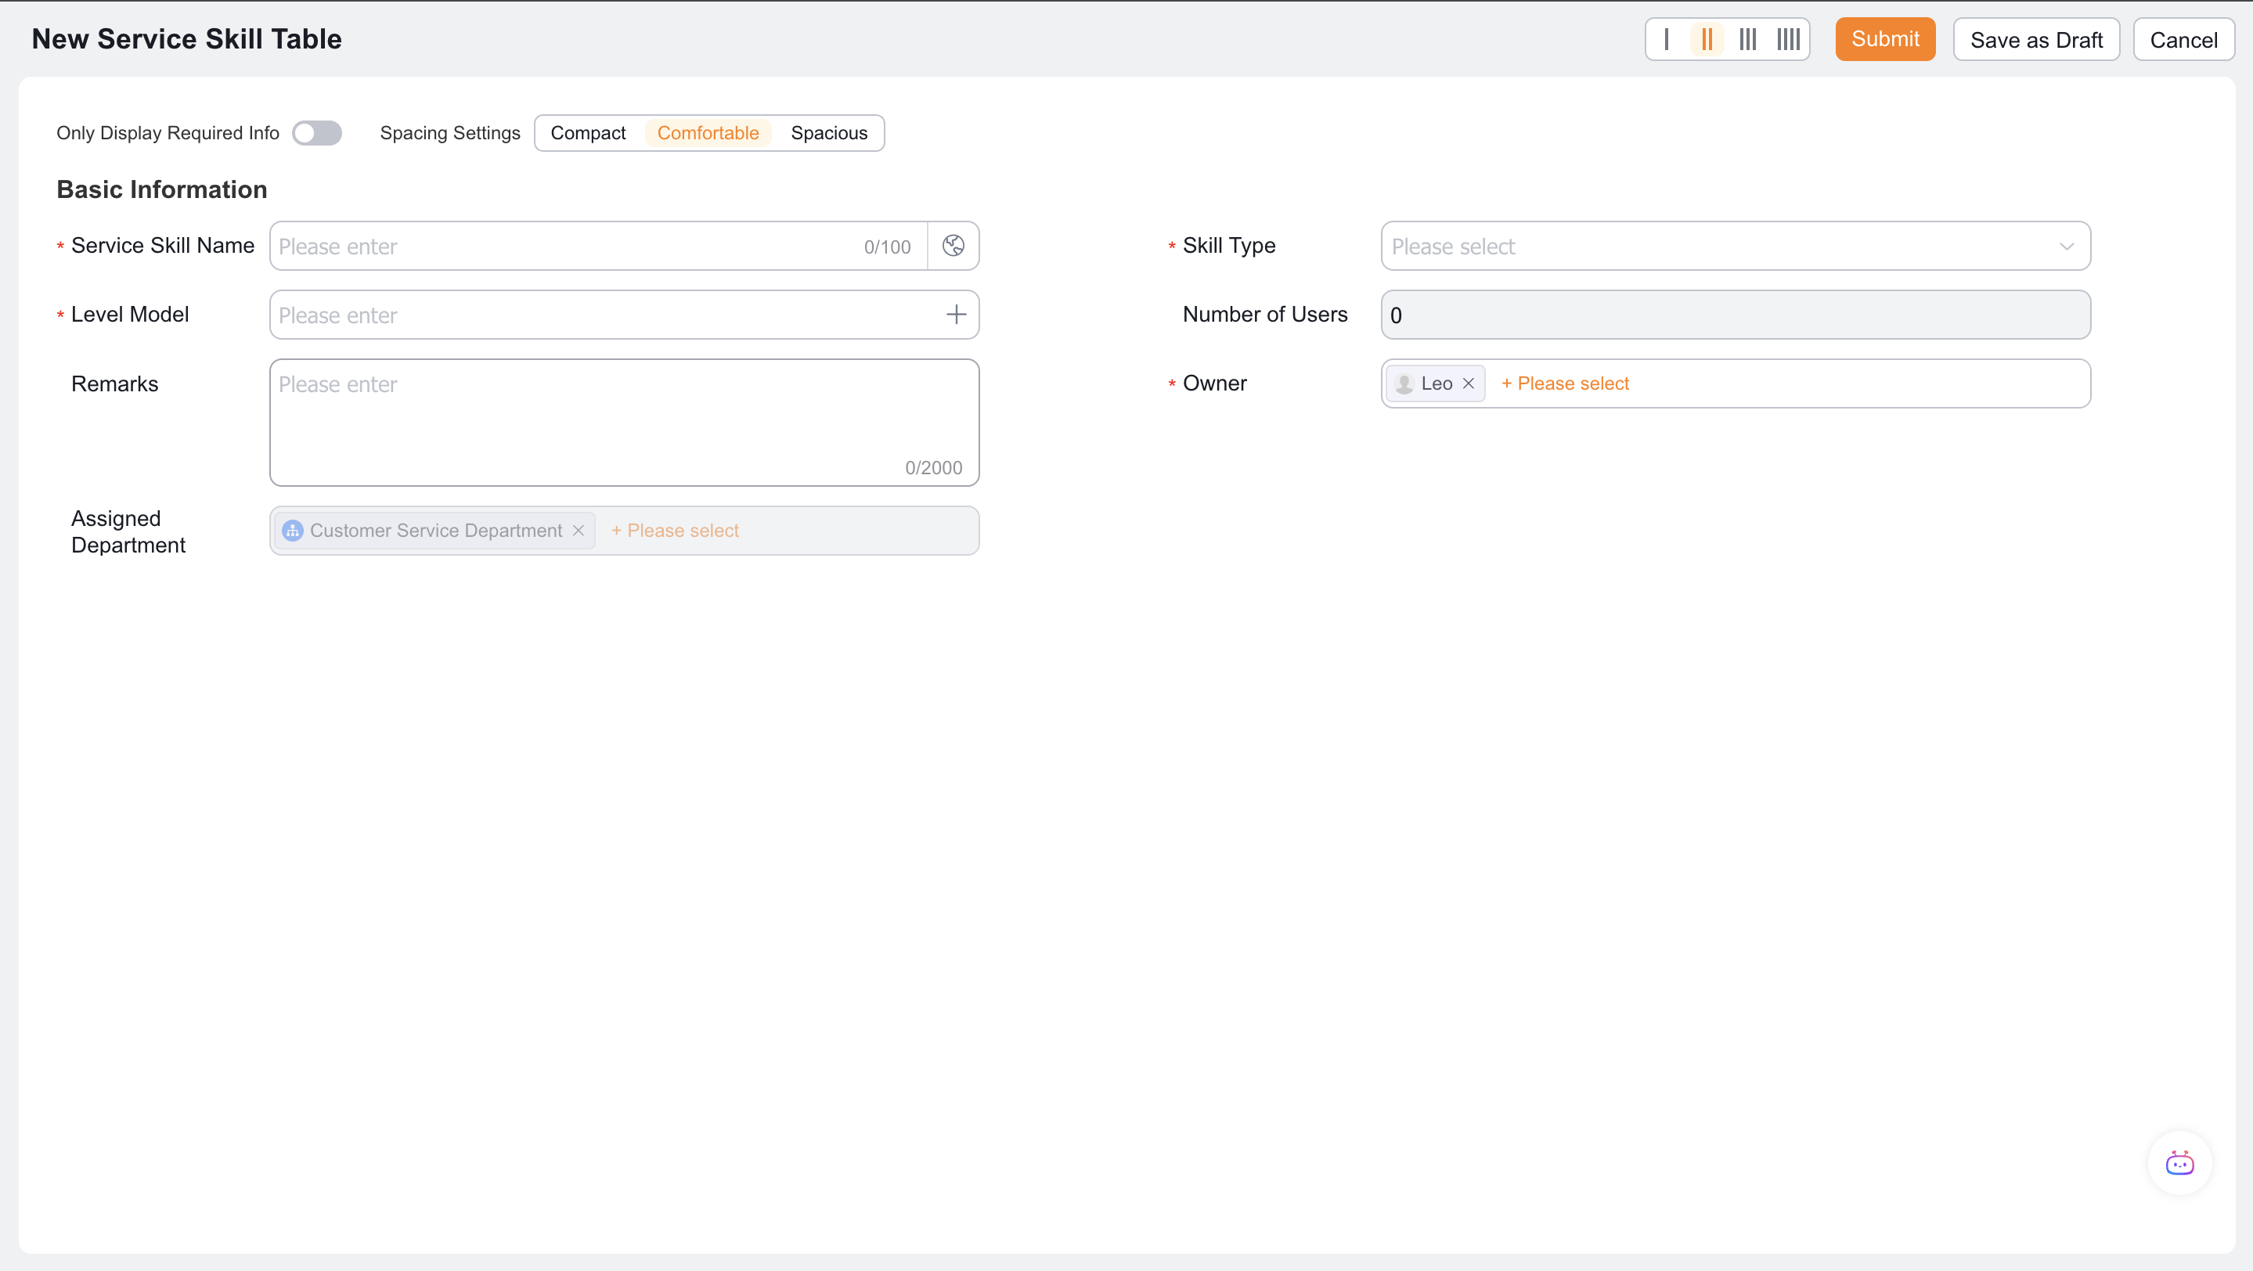Click the 'Service Skill Name' label
This screenshot has width=2253, height=1271.
163,246
